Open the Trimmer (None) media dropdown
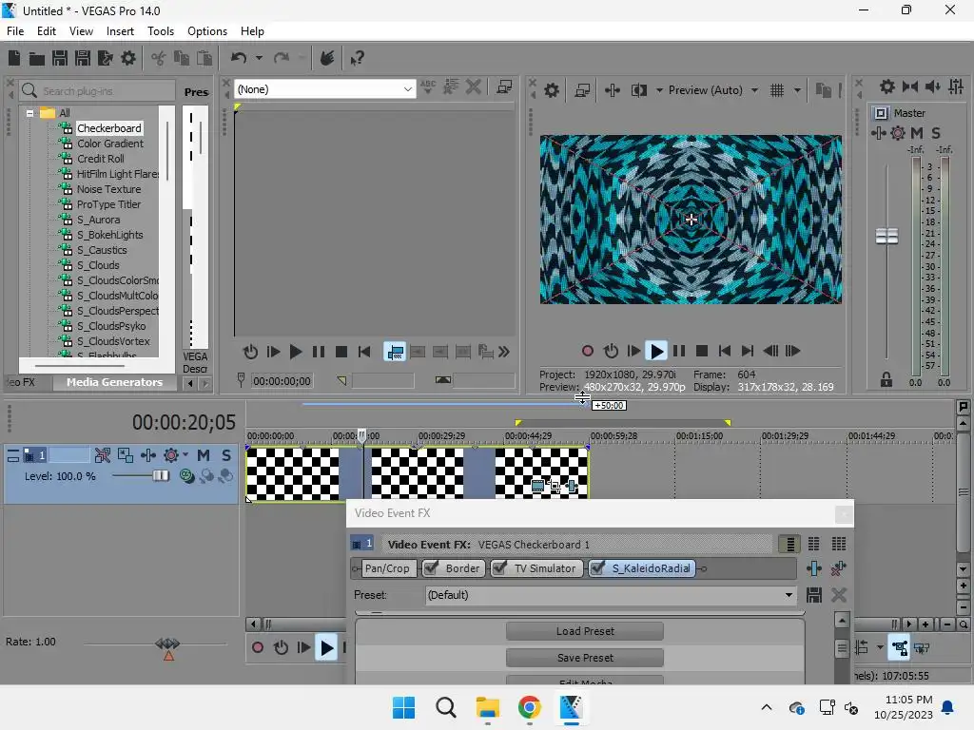This screenshot has width=974, height=730. 407,89
